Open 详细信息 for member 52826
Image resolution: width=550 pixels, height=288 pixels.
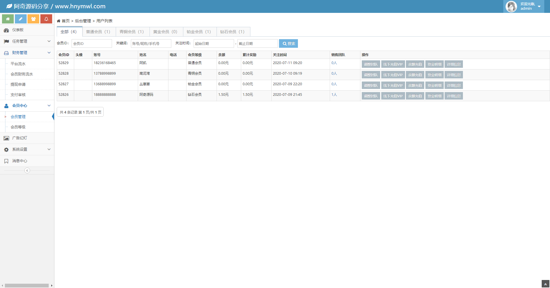click(x=454, y=96)
